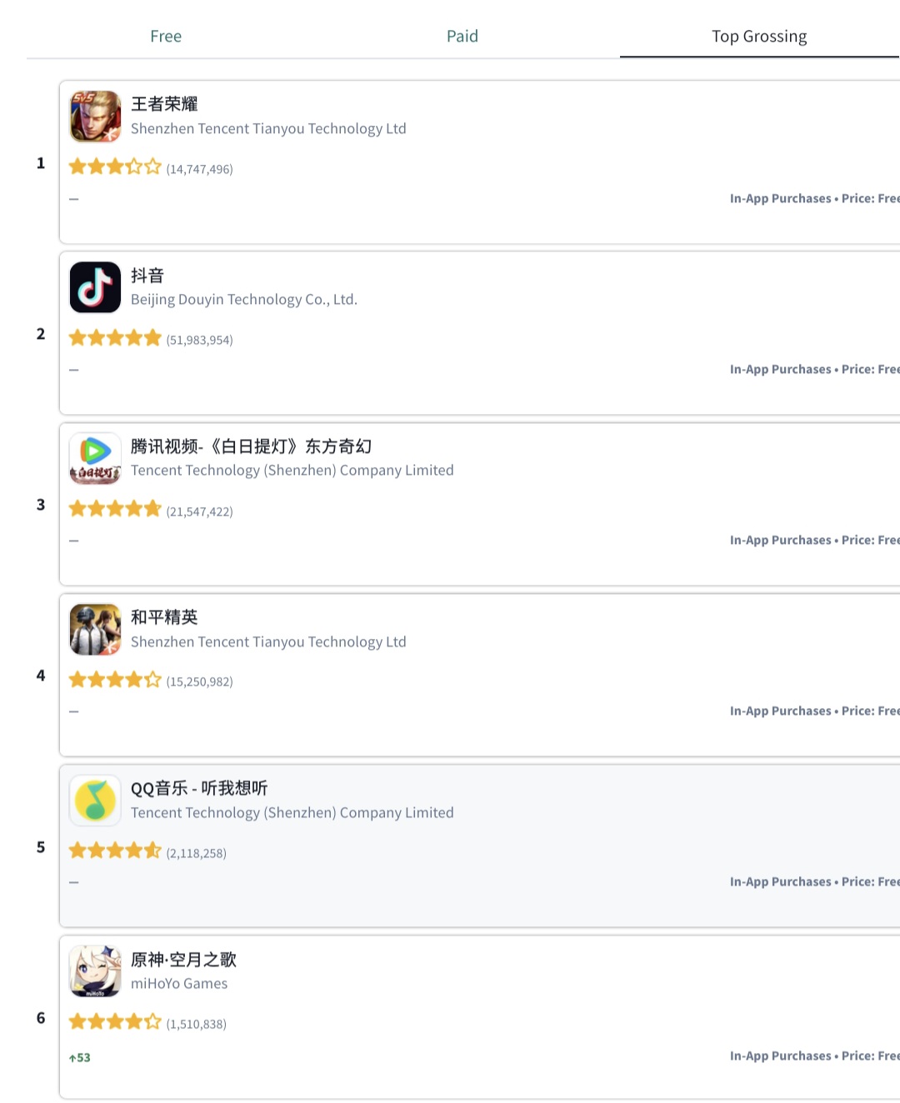Open the QQ音乐 - 听我想听 title
This screenshot has width=900, height=1103.
(x=199, y=788)
